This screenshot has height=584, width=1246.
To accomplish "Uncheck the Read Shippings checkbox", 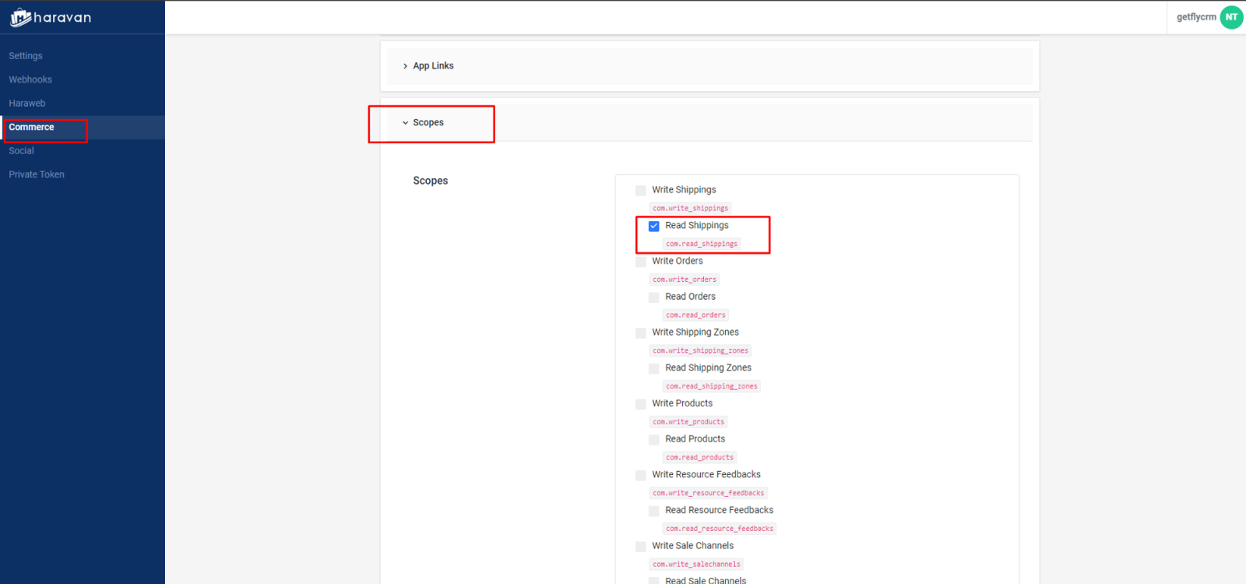I will [654, 226].
